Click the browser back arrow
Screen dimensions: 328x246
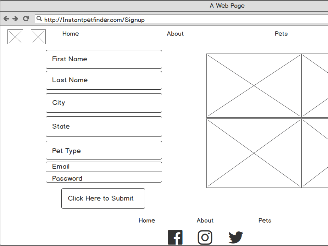coord(6,19)
